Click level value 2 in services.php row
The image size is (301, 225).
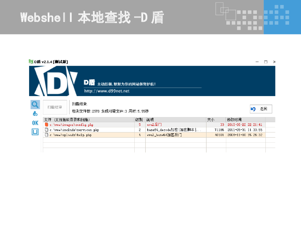[x=140, y=130]
